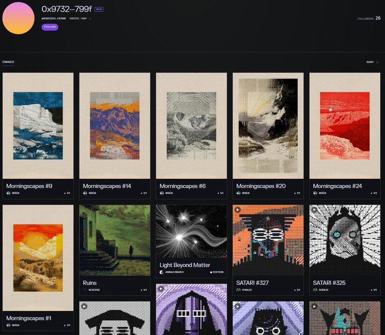Click the ANNAZUBAREV avatar under Light Beyond Matter
The image size is (385, 335).
tap(161, 272)
